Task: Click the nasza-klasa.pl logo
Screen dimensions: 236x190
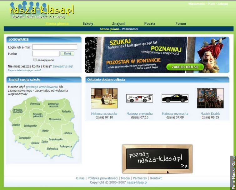Action: [x=42, y=11]
